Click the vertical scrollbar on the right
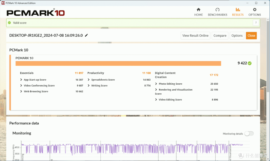 click(x=268, y=57)
